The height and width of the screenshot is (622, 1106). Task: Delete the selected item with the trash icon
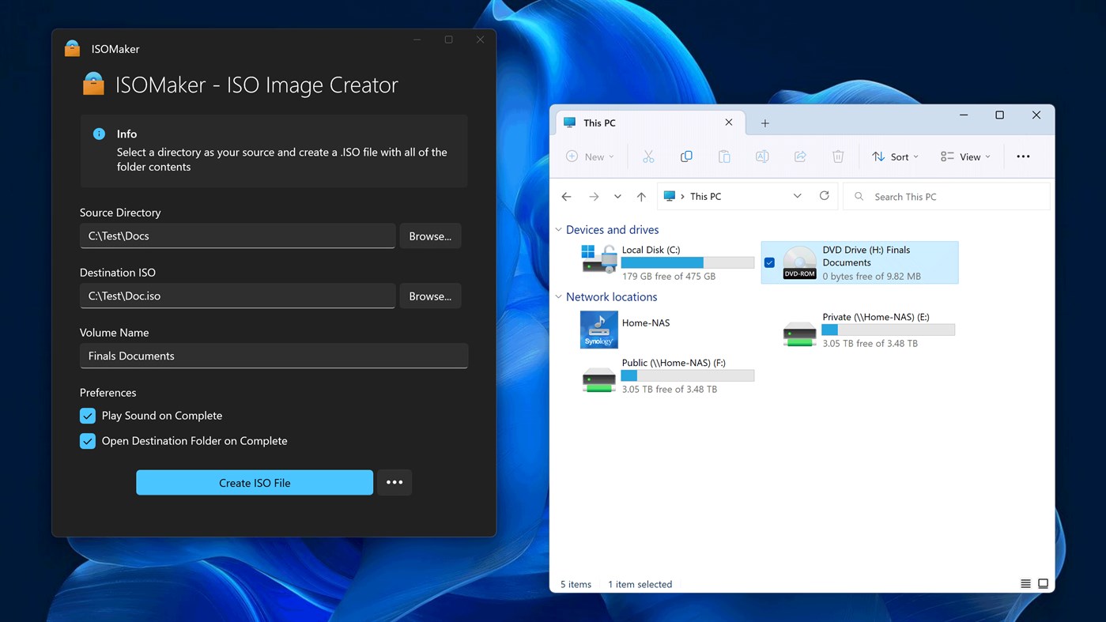(838, 156)
